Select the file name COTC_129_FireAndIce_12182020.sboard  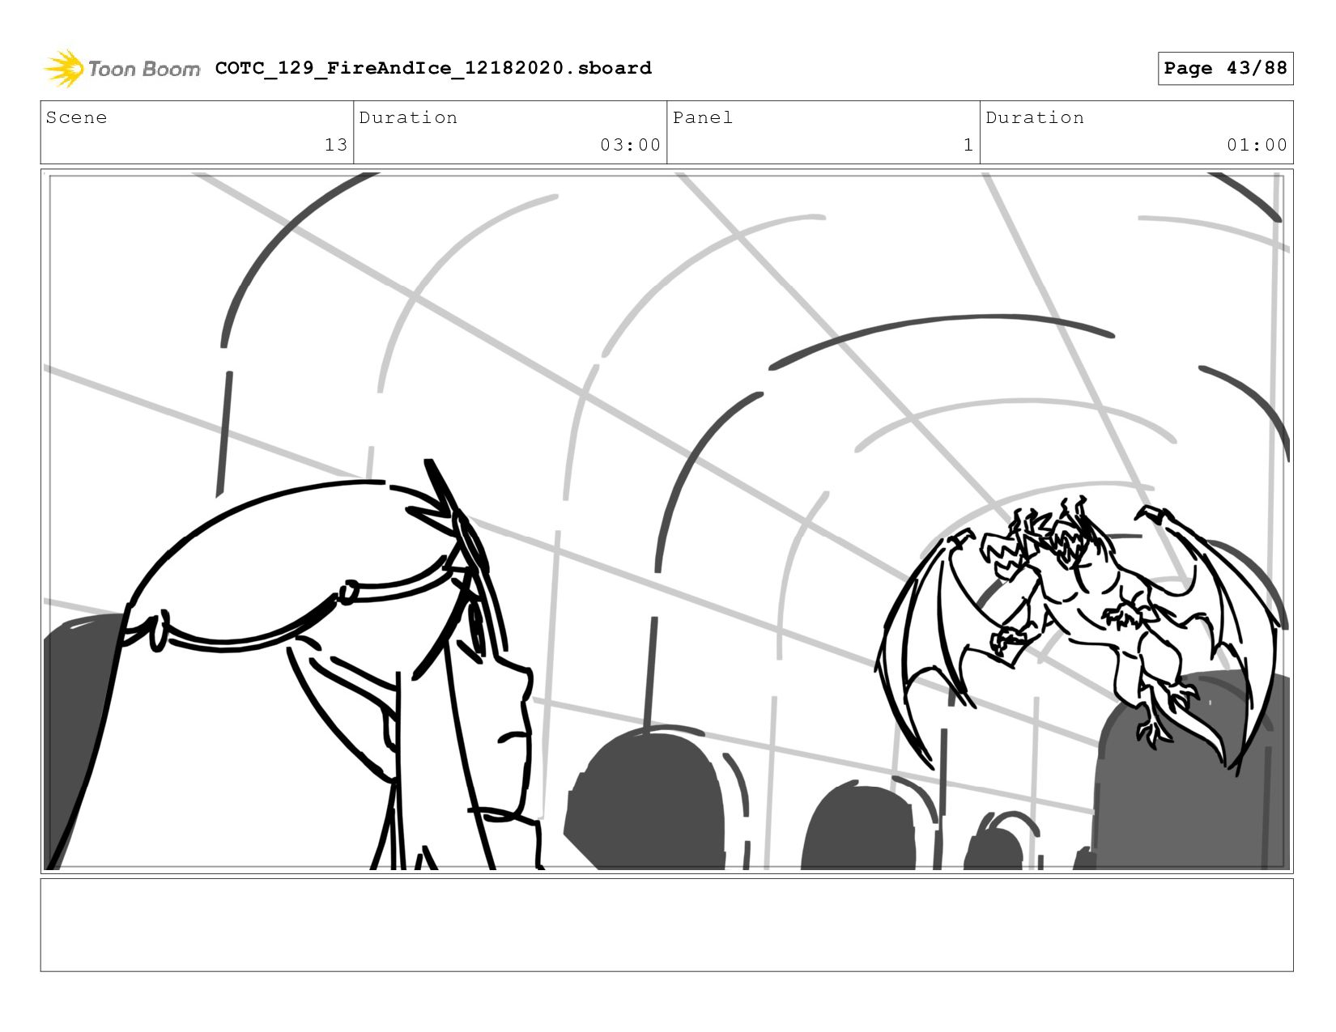(x=433, y=68)
